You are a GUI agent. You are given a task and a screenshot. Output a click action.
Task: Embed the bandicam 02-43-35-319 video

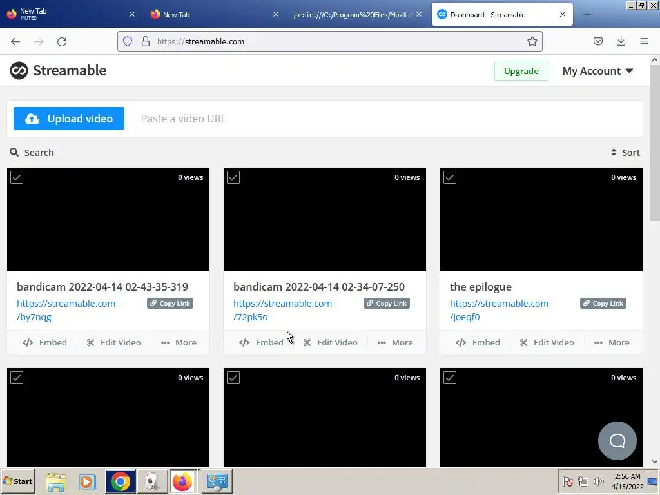pyautogui.click(x=44, y=343)
